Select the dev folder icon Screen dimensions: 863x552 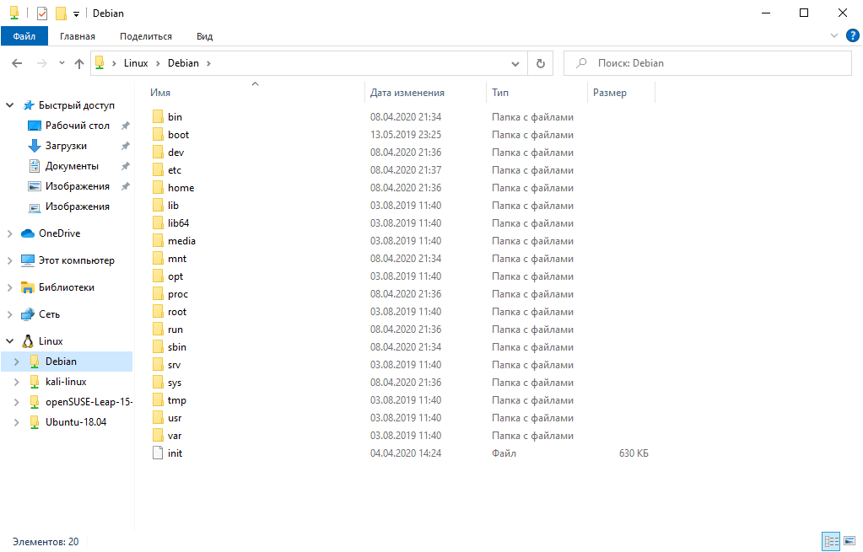tap(158, 153)
